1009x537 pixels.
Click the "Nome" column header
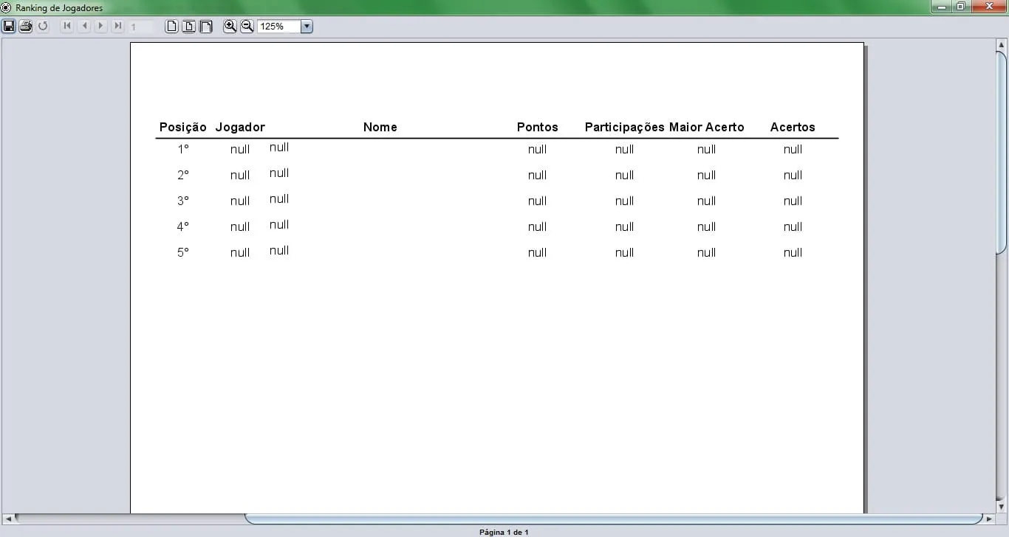(380, 127)
